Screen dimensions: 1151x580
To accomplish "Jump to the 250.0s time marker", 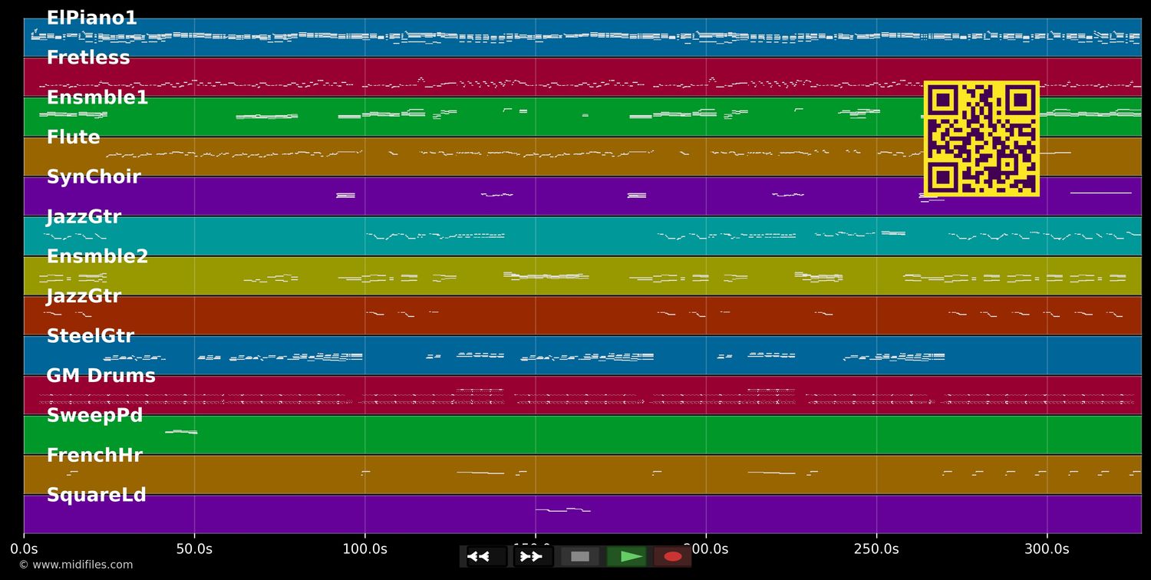I will pyautogui.click(x=876, y=549).
